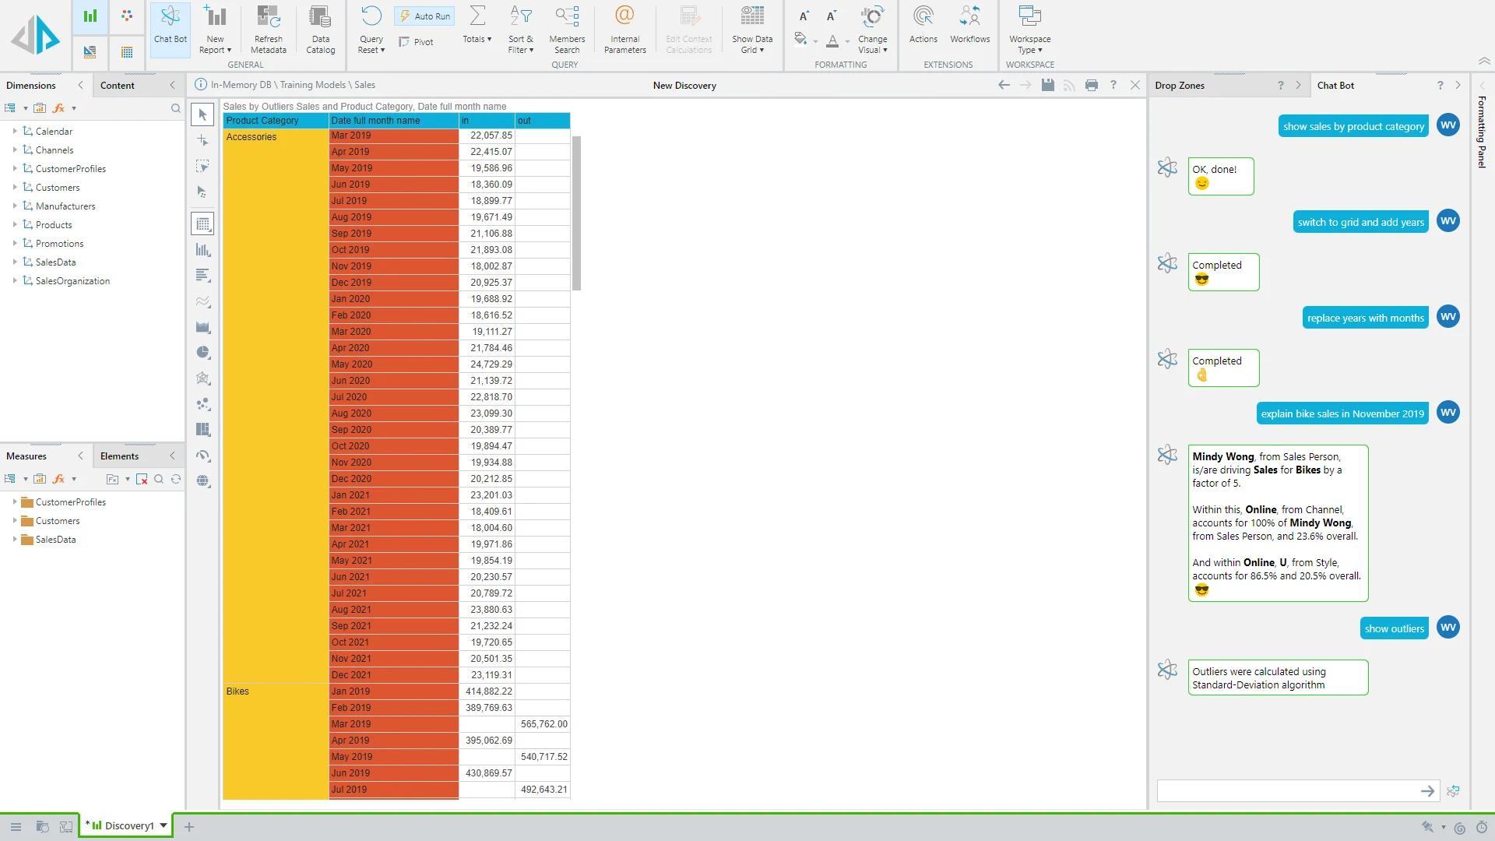Select the gauge visualization type
This screenshot has height=841, width=1495.
pos(203,456)
